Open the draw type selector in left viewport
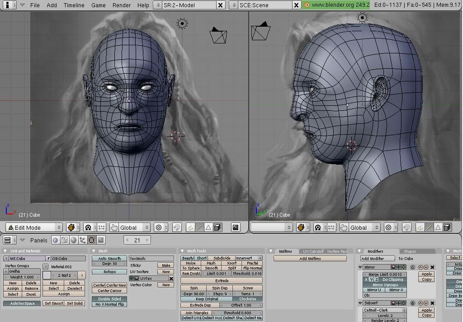 72,227
